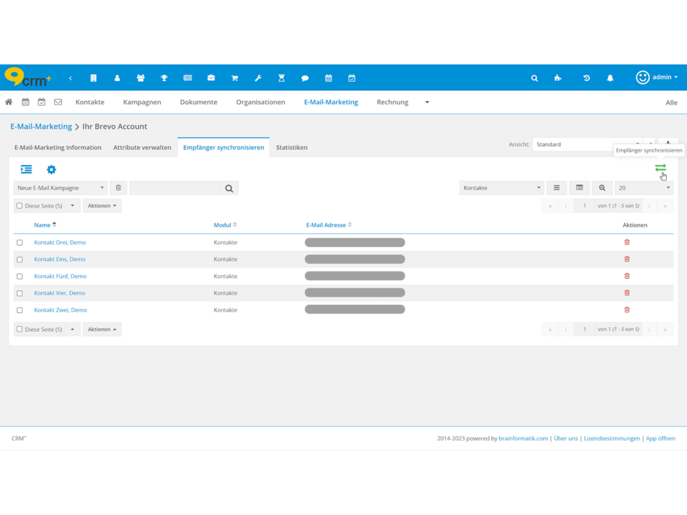The width and height of the screenshot is (687, 515).
Task: Go to home icon in navigation bar
Action: point(9,102)
